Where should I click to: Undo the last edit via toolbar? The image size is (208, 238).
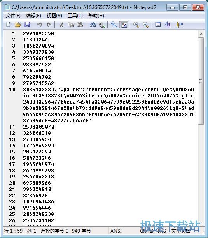click(x=40, y=25)
